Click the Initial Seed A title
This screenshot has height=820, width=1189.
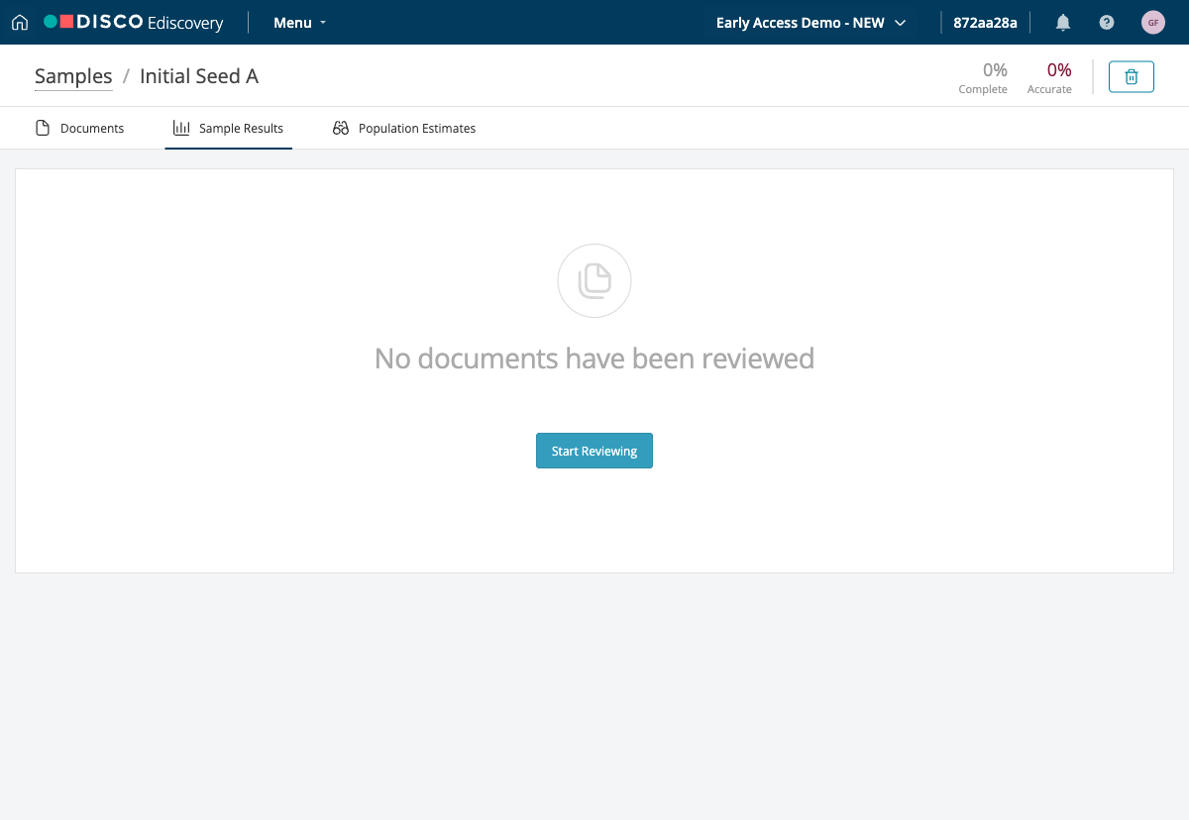pos(199,76)
